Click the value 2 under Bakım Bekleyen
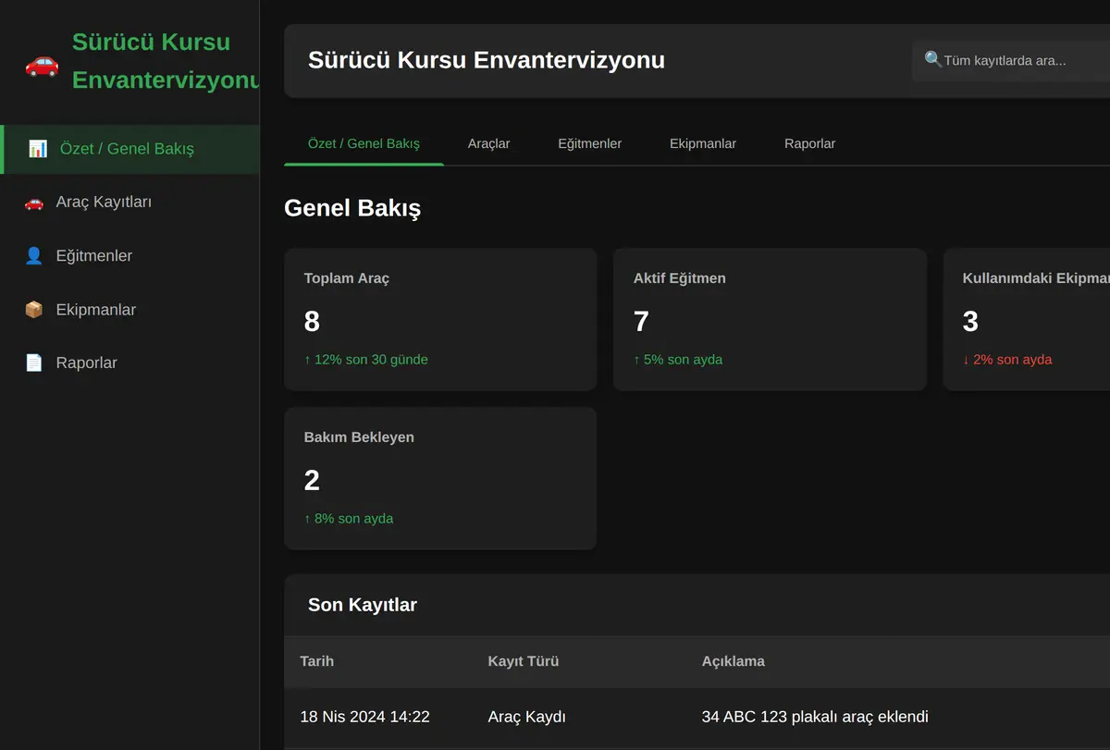Image resolution: width=1110 pixels, height=750 pixels. click(x=312, y=480)
